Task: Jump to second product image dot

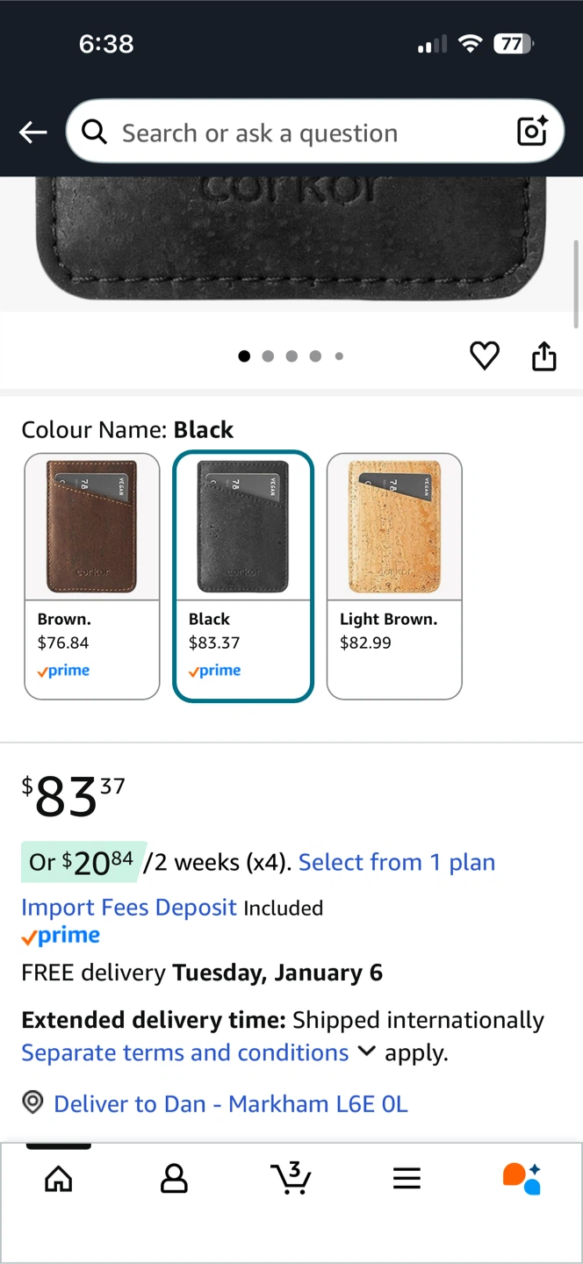Action: tap(268, 356)
